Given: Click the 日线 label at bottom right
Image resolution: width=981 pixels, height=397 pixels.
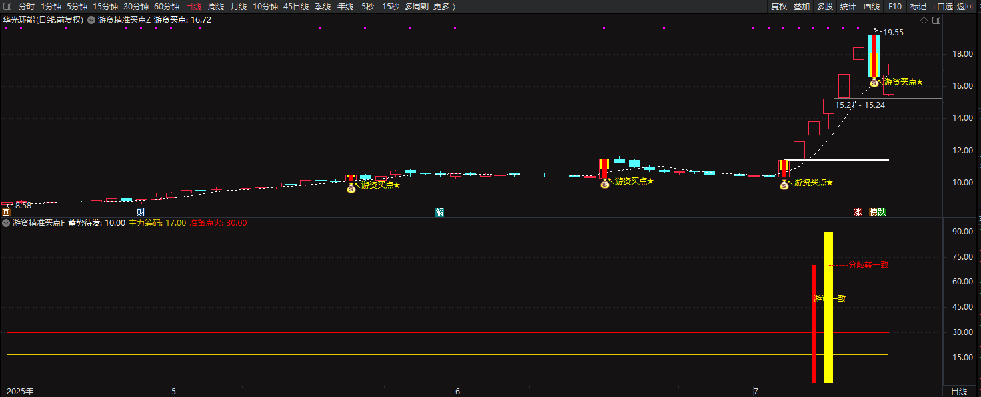Looking at the screenshot, I should click(958, 391).
